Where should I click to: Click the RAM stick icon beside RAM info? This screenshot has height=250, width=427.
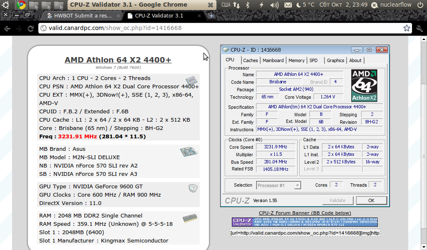coord(190,218)
